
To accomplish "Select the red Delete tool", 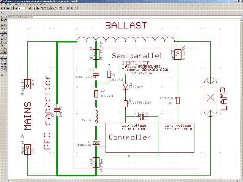I will point(2,39).
